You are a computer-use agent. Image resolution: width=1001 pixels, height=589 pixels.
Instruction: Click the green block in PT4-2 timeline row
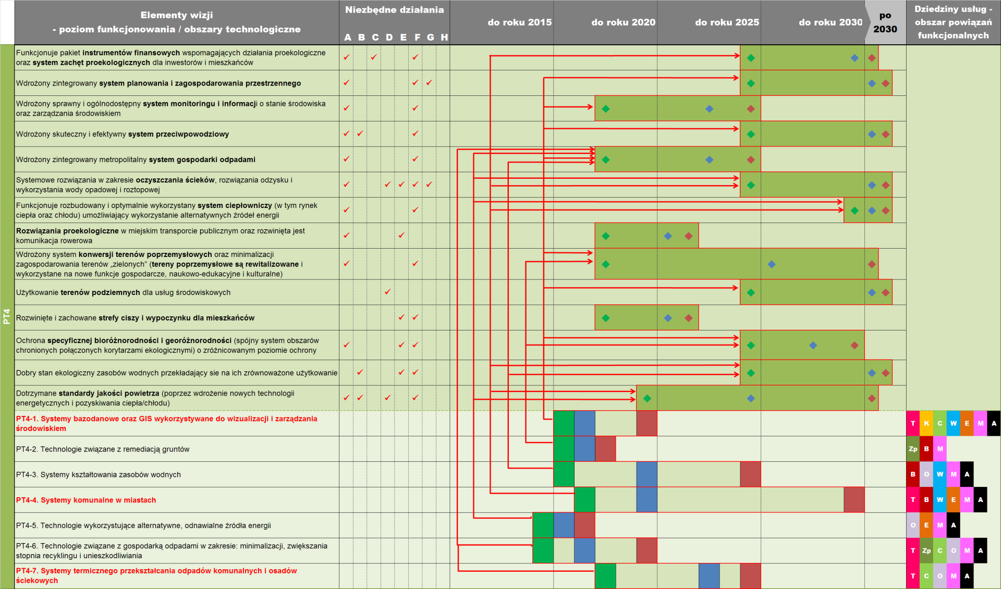564,449
